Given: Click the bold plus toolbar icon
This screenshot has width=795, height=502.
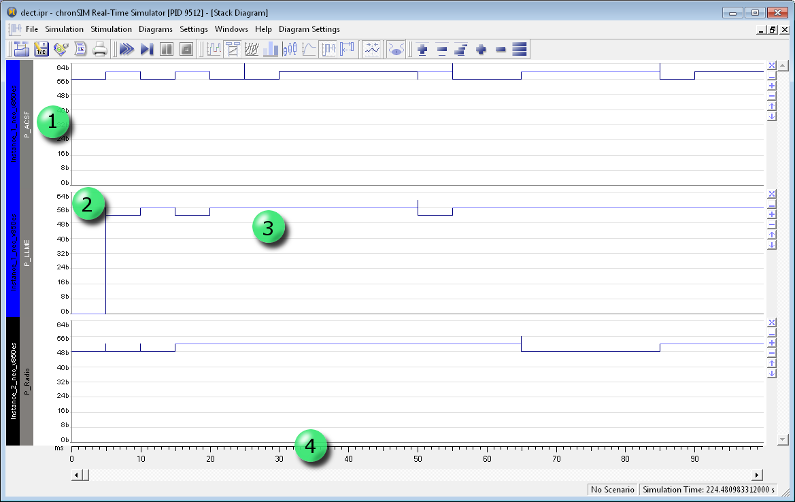Looking at the screenshot, I should (x=481, y=49).
